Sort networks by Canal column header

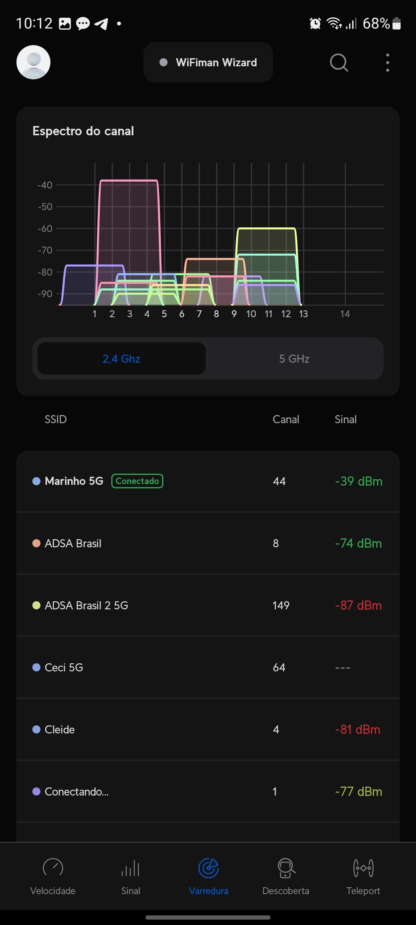286,419
